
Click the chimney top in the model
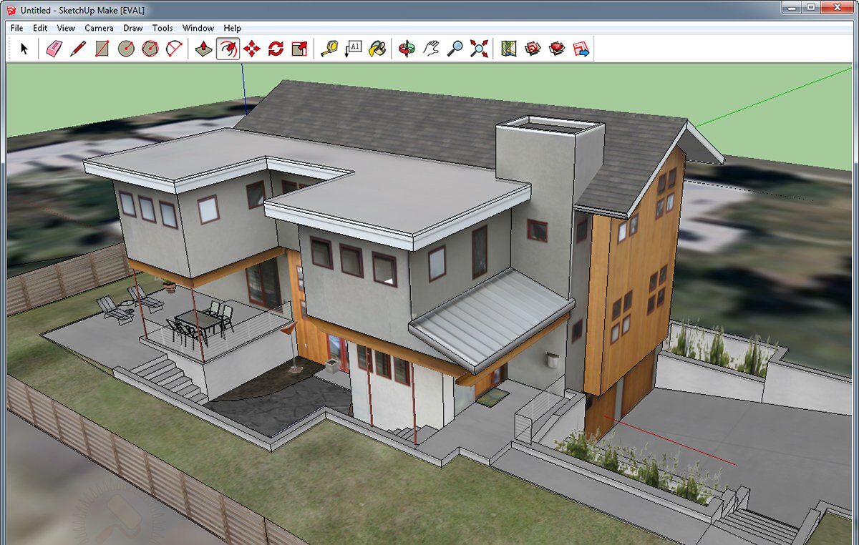click(x=550, y=126)
